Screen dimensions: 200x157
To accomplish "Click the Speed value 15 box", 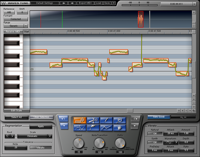I will [79, 152].
